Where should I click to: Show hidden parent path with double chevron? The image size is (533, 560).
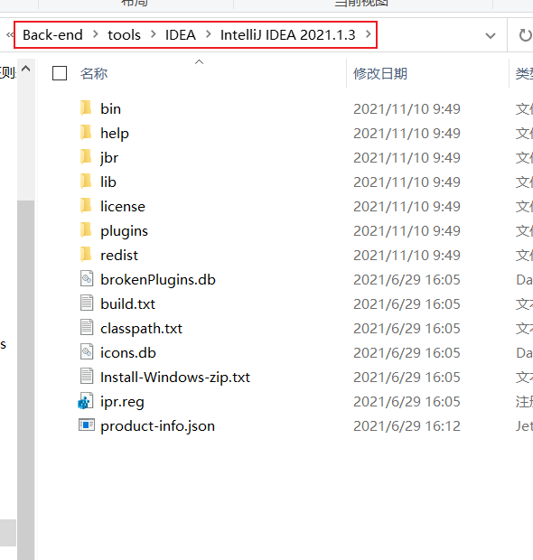pyautogui.click(x=10, y=34)
